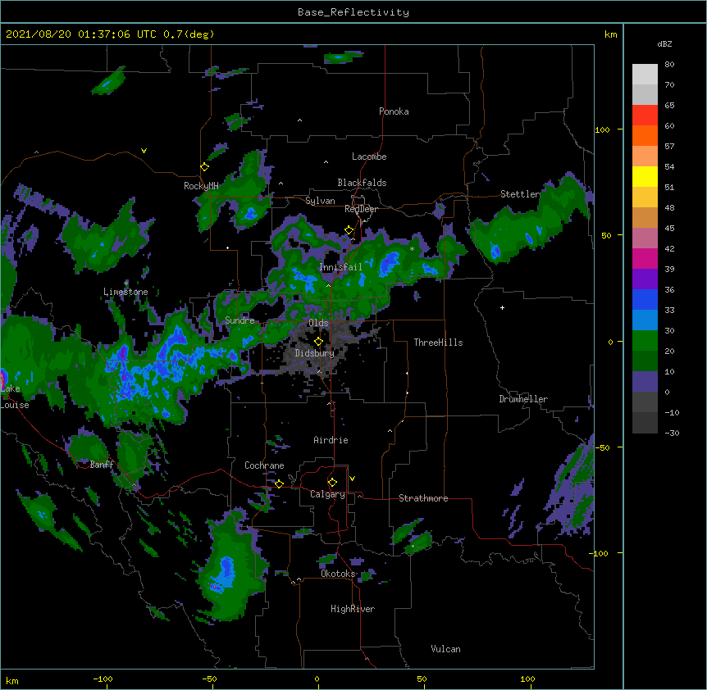The height and width of the screenshot is (690, 707).
Task: Click the Calgary city label
Action: (327, 494)
